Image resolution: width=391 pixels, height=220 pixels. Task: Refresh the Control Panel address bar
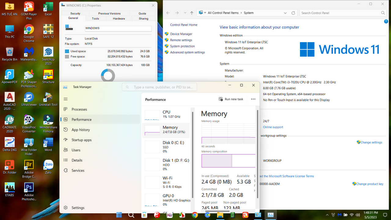pos(293,13)
